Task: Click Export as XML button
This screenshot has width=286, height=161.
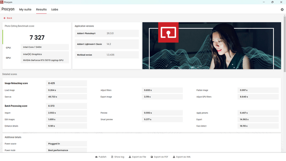Action: coord(182,157)
